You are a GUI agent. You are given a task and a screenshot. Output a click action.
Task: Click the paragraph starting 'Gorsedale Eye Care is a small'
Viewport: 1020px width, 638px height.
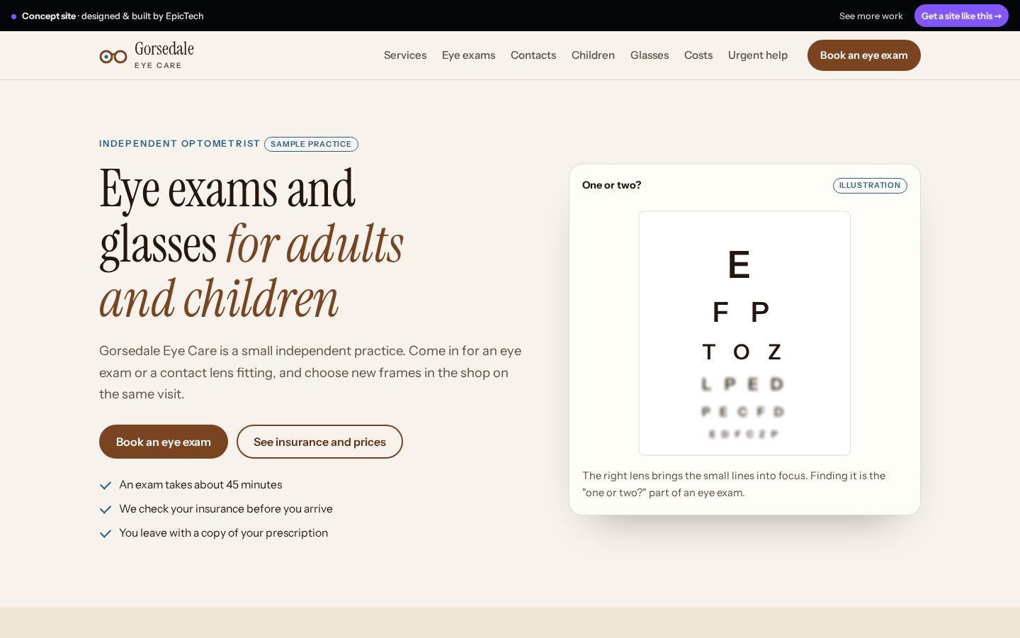[x=310, y=372]
